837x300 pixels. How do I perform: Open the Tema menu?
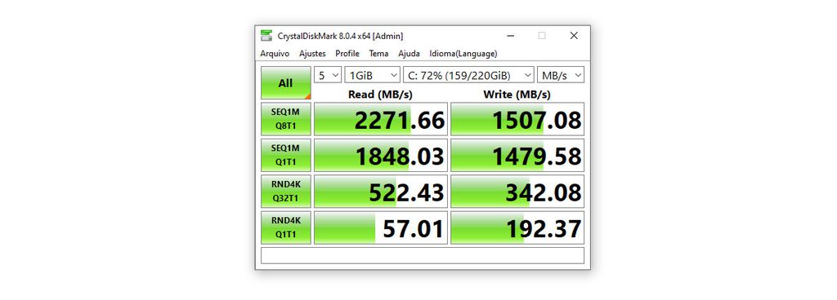point(378,54)
